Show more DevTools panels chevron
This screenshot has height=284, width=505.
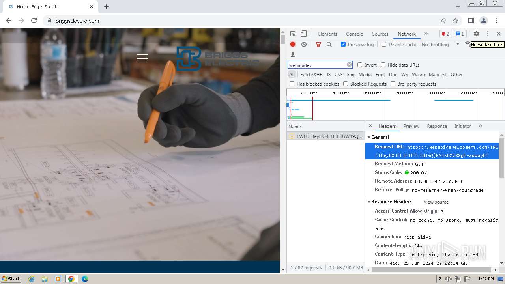tap(426, 34)
